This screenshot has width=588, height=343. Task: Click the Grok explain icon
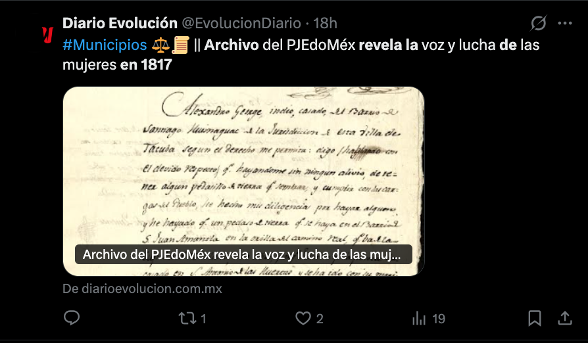point(538,23)
